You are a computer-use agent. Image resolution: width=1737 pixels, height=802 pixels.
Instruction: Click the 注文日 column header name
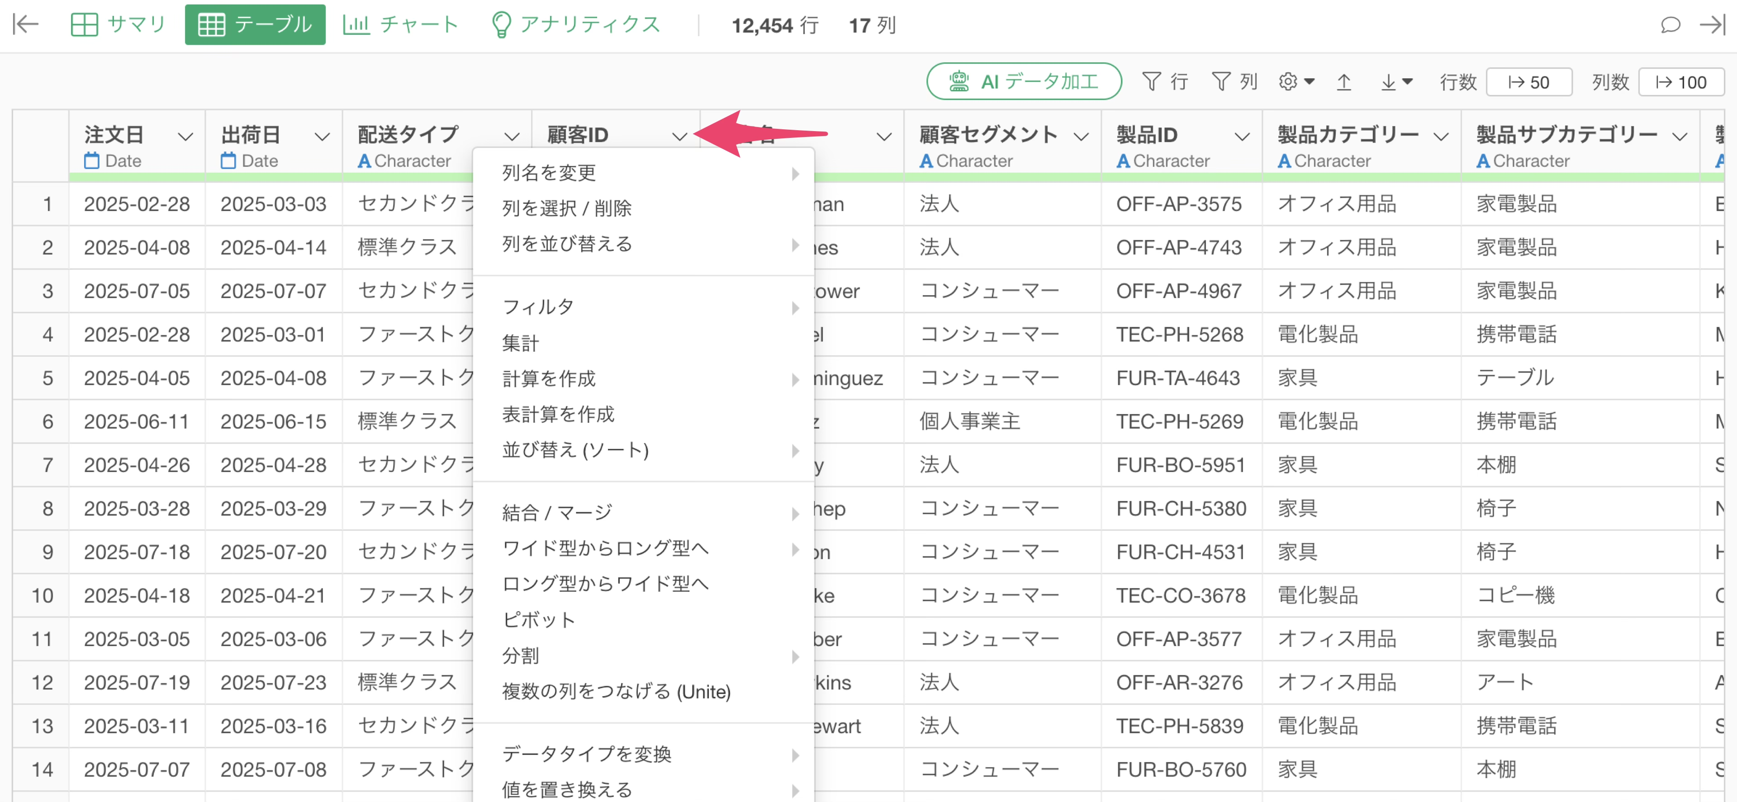[114, 135]
